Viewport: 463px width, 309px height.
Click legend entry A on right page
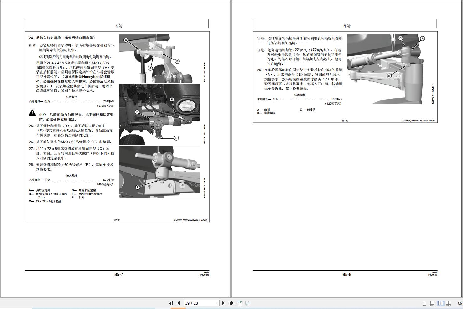263,110
